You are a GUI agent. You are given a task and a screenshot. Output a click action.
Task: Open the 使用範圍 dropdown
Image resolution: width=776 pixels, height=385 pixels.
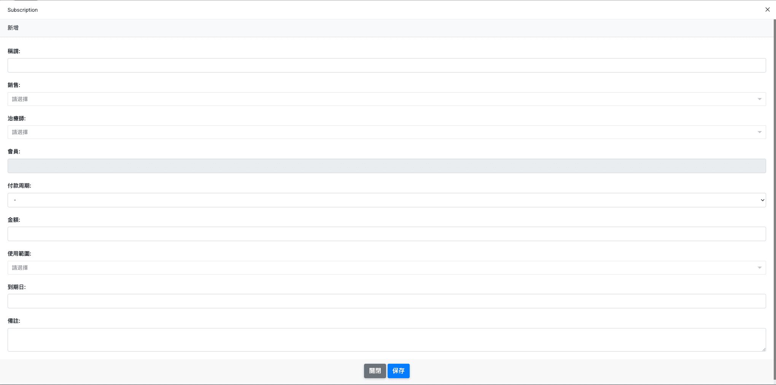380,268
